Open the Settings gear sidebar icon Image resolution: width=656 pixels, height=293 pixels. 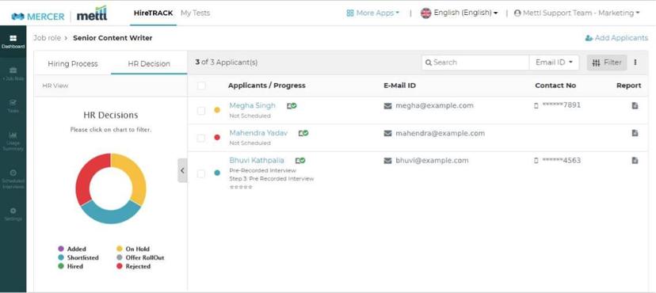point(13,211)
